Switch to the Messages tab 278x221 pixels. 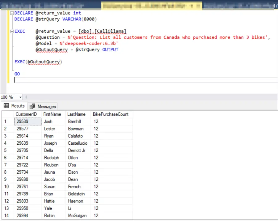[43, 106]
